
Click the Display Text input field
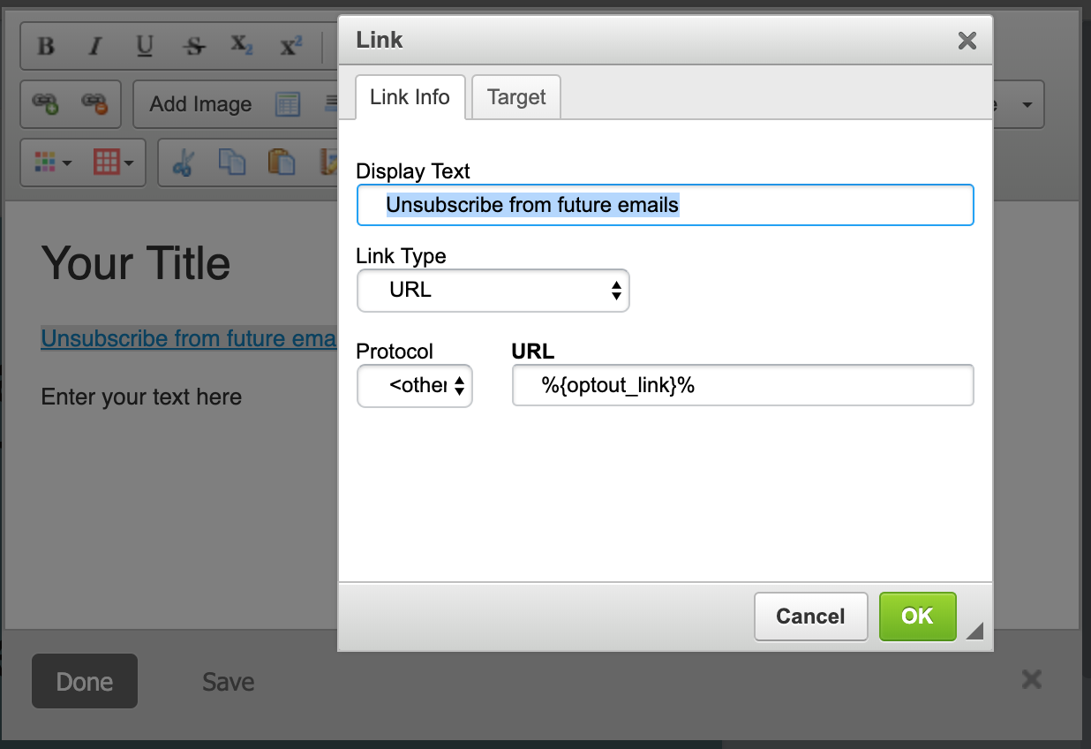coord(665,205)
